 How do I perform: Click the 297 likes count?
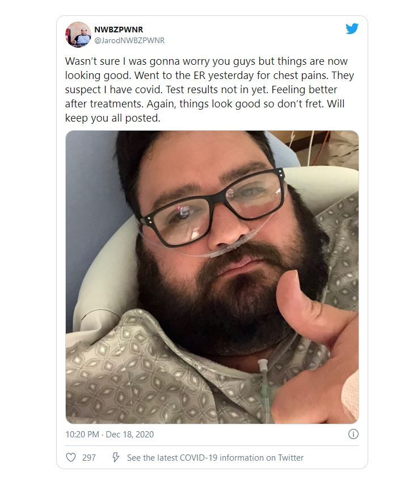[x=89, y=458]
